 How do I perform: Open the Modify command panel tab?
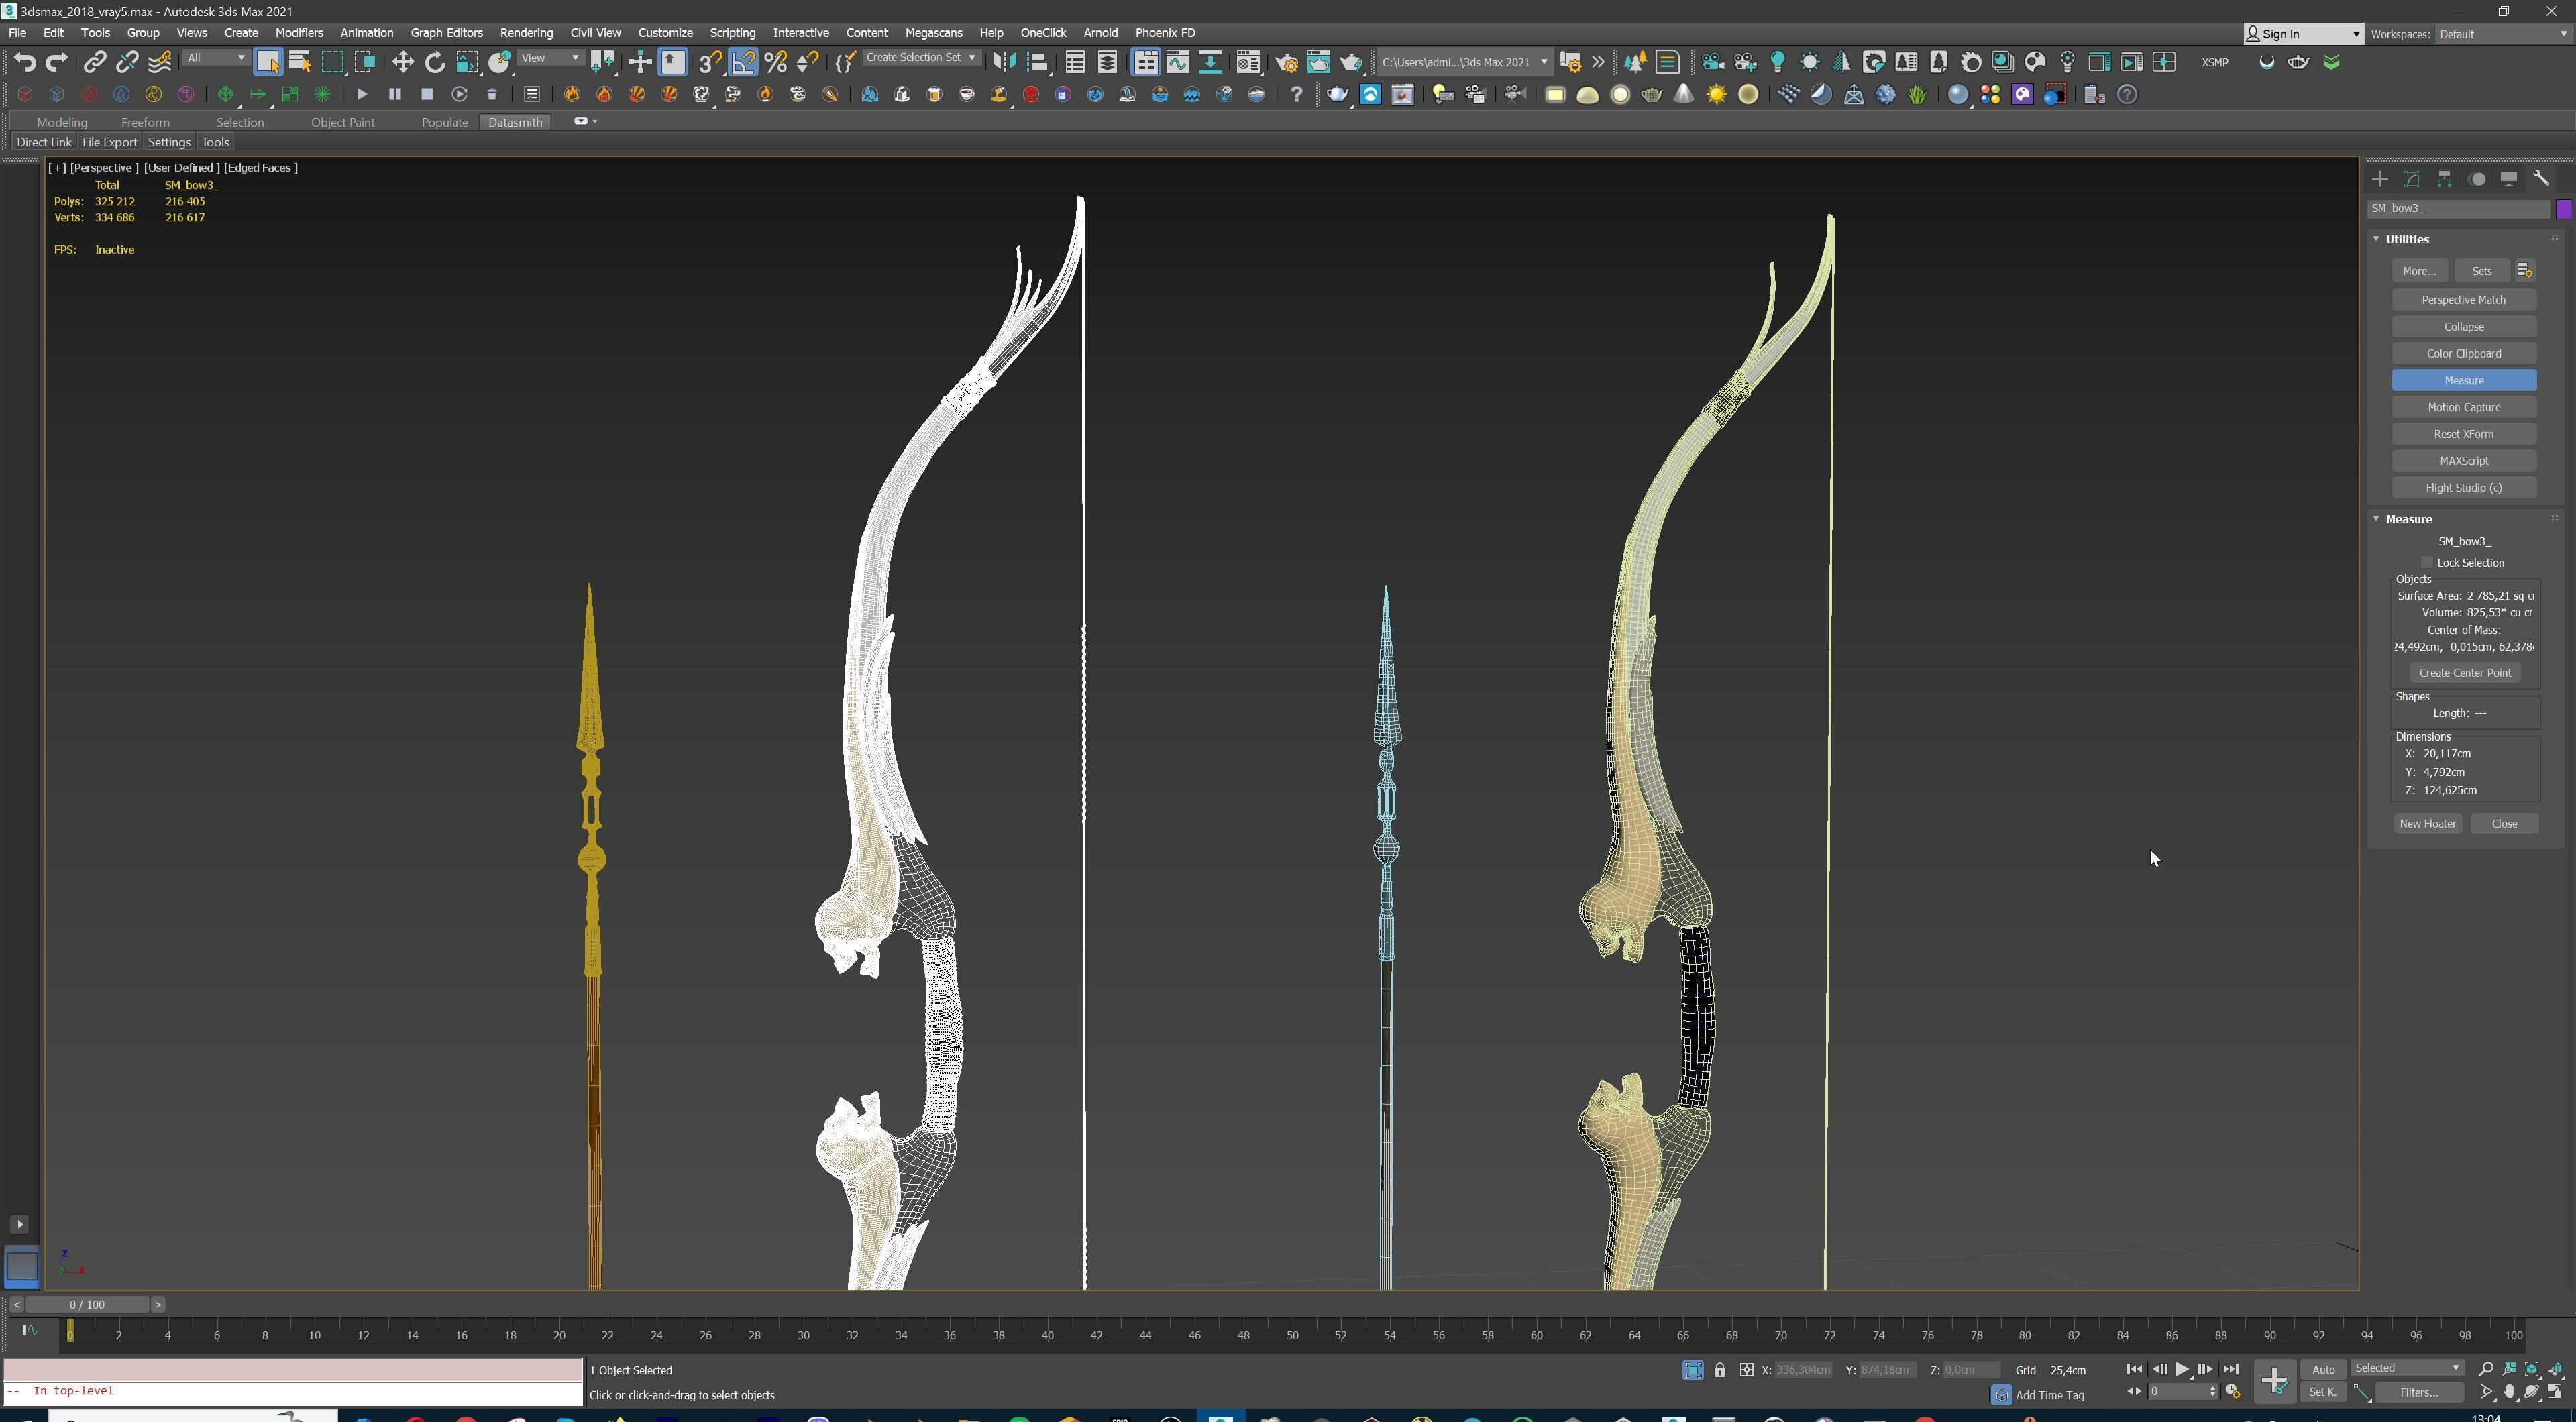(2412, 179)
